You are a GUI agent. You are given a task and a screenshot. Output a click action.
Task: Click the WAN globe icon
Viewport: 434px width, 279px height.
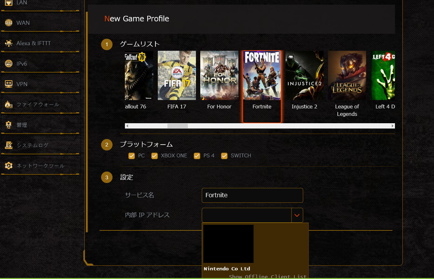[x=9, y=23]
